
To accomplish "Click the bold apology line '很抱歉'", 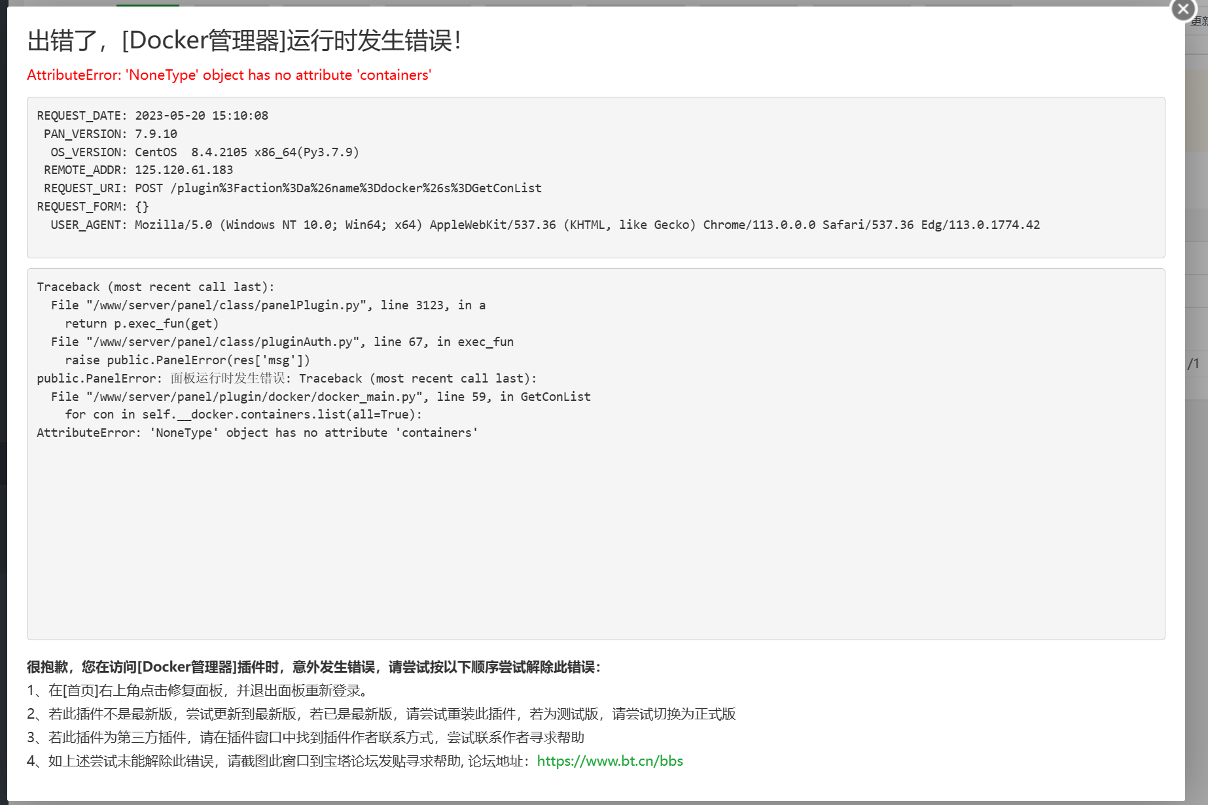I will point(313,667).
